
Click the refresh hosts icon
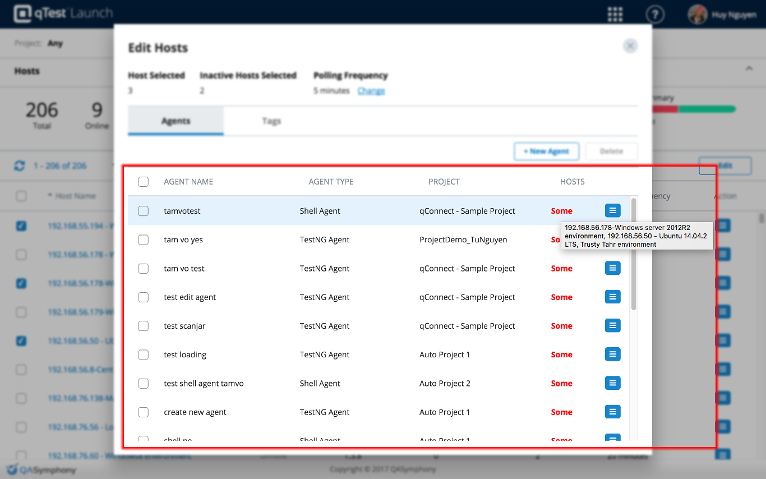[20, 166]
